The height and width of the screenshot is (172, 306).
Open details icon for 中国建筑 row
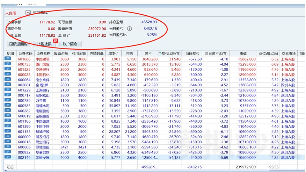tap(8, 59)
